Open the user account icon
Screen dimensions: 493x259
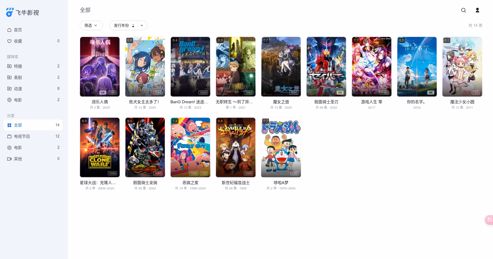point(477,10)
